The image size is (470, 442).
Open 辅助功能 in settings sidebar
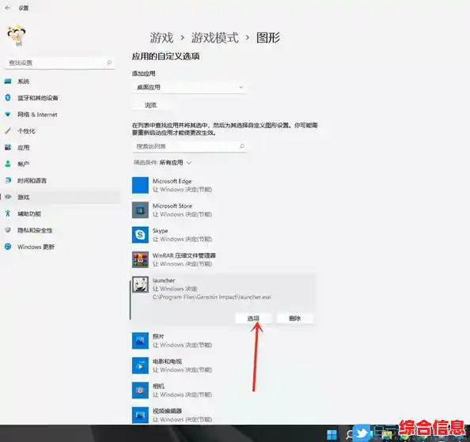29,213
